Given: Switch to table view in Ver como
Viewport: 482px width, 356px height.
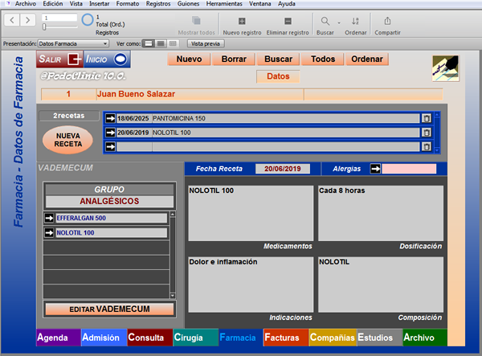Looking at the screenshot, I should (x=173, y=43).
